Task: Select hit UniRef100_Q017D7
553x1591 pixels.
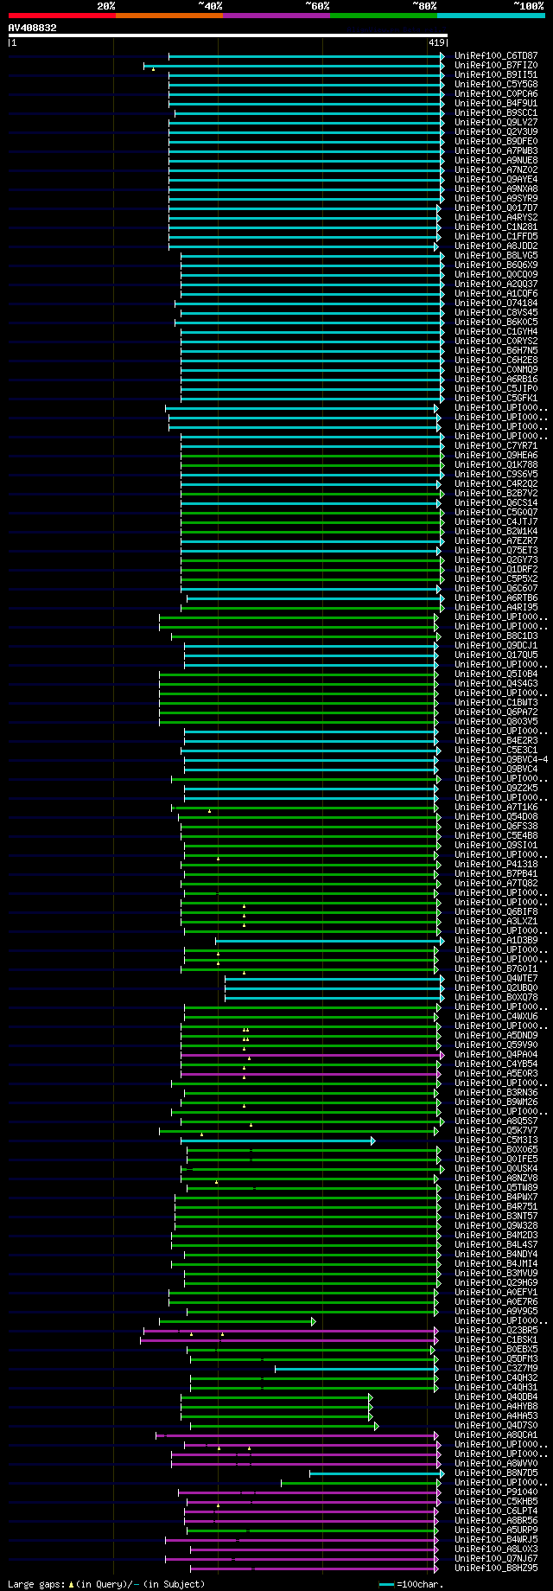Action: (x=496, y=208)
